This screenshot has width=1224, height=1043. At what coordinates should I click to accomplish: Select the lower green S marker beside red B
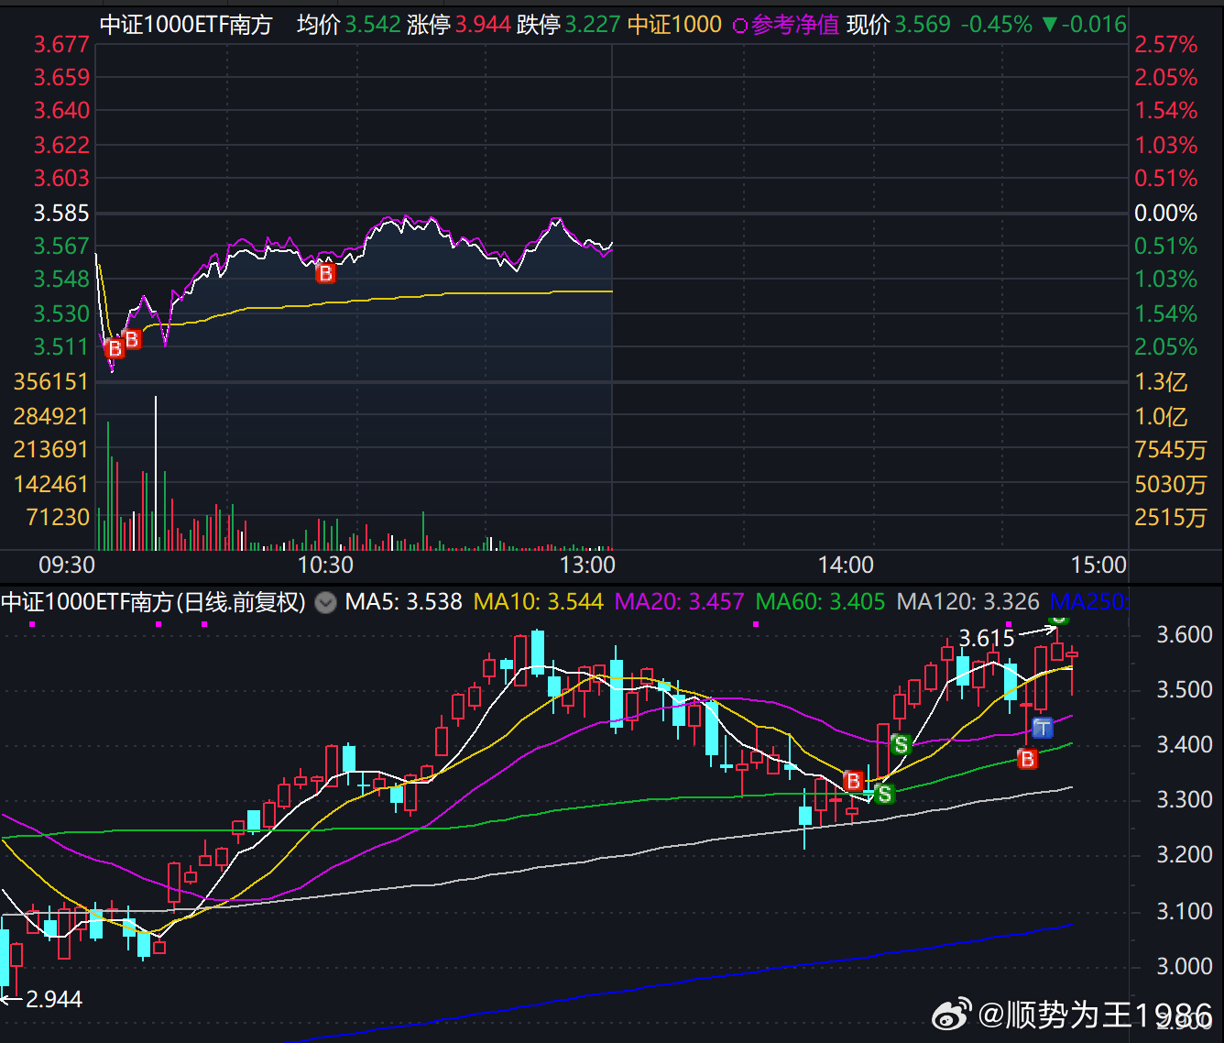[884, 794]
